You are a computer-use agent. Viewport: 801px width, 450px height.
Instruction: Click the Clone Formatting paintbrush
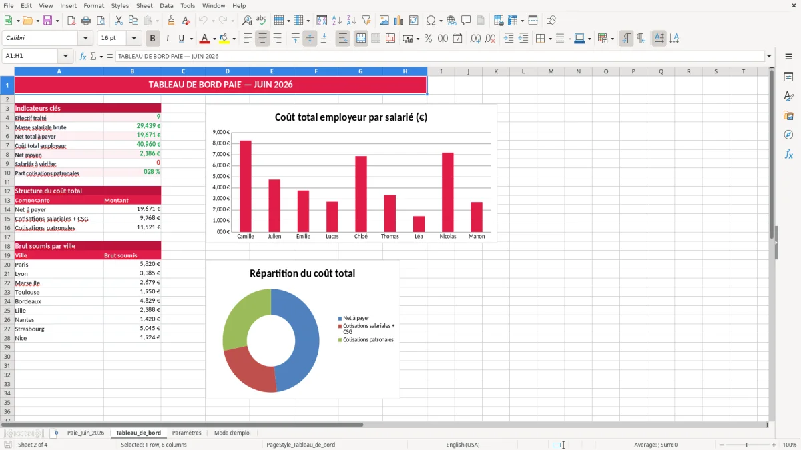(171, 21)
